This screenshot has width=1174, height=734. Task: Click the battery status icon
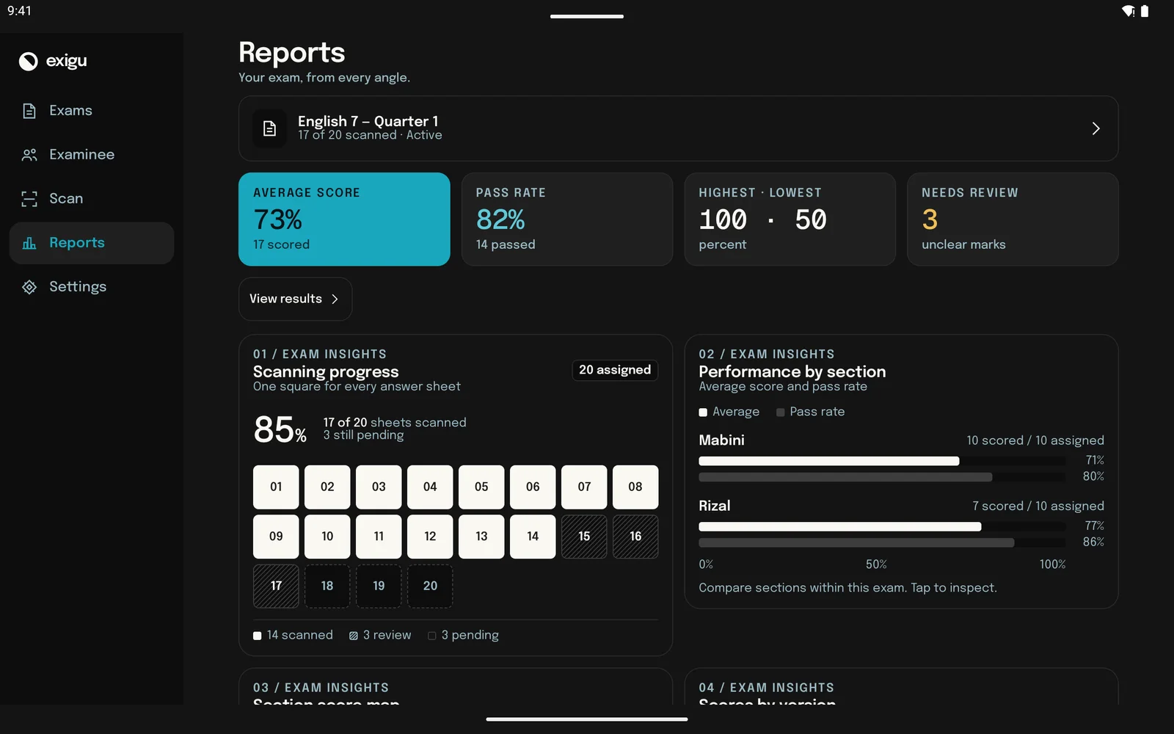[x=1145, y=11]
